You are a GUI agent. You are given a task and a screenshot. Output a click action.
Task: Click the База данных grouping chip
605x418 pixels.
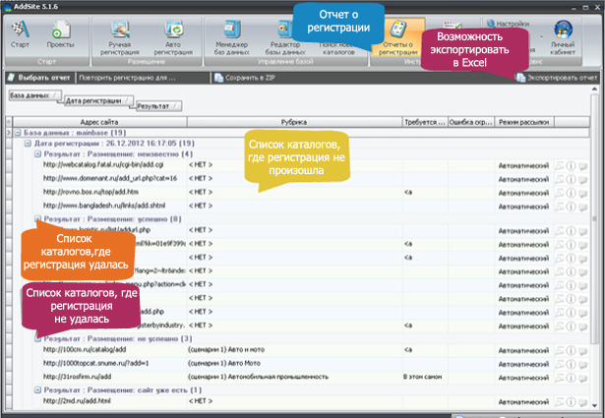(35, 95)
